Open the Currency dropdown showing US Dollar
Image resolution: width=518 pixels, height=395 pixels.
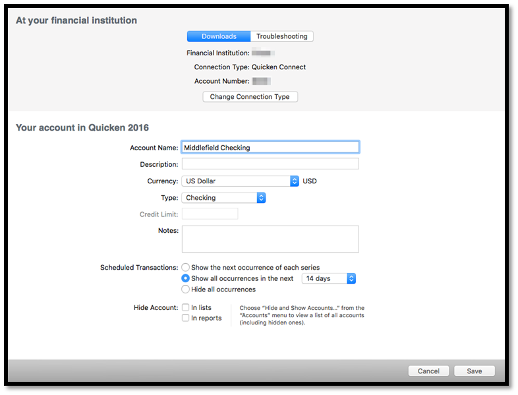(x=240, y=181)
